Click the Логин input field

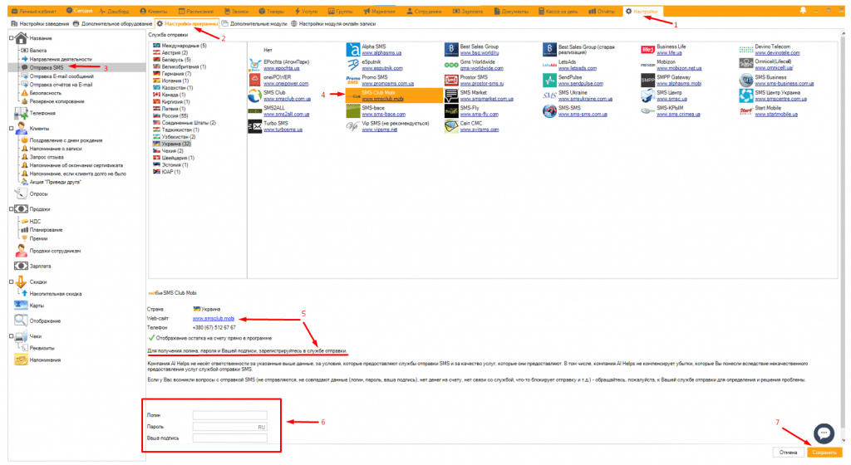coord(229,415)
